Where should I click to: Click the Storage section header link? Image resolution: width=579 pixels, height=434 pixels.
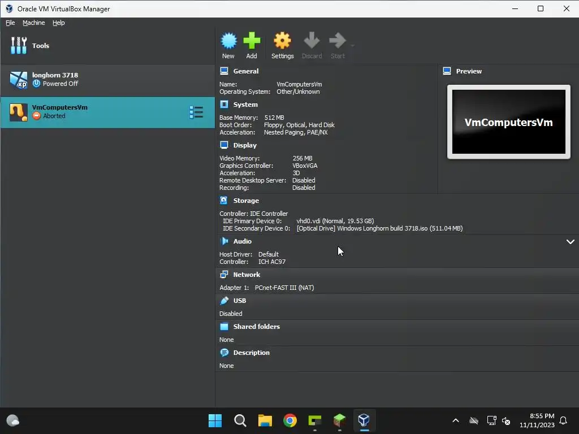coord(246,201)
